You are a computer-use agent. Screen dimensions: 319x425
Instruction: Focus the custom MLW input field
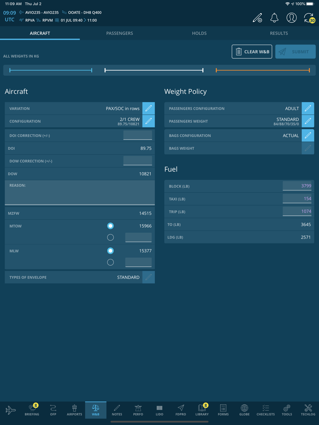138,262
